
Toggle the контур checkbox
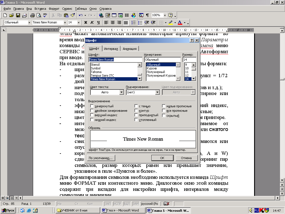136,110
